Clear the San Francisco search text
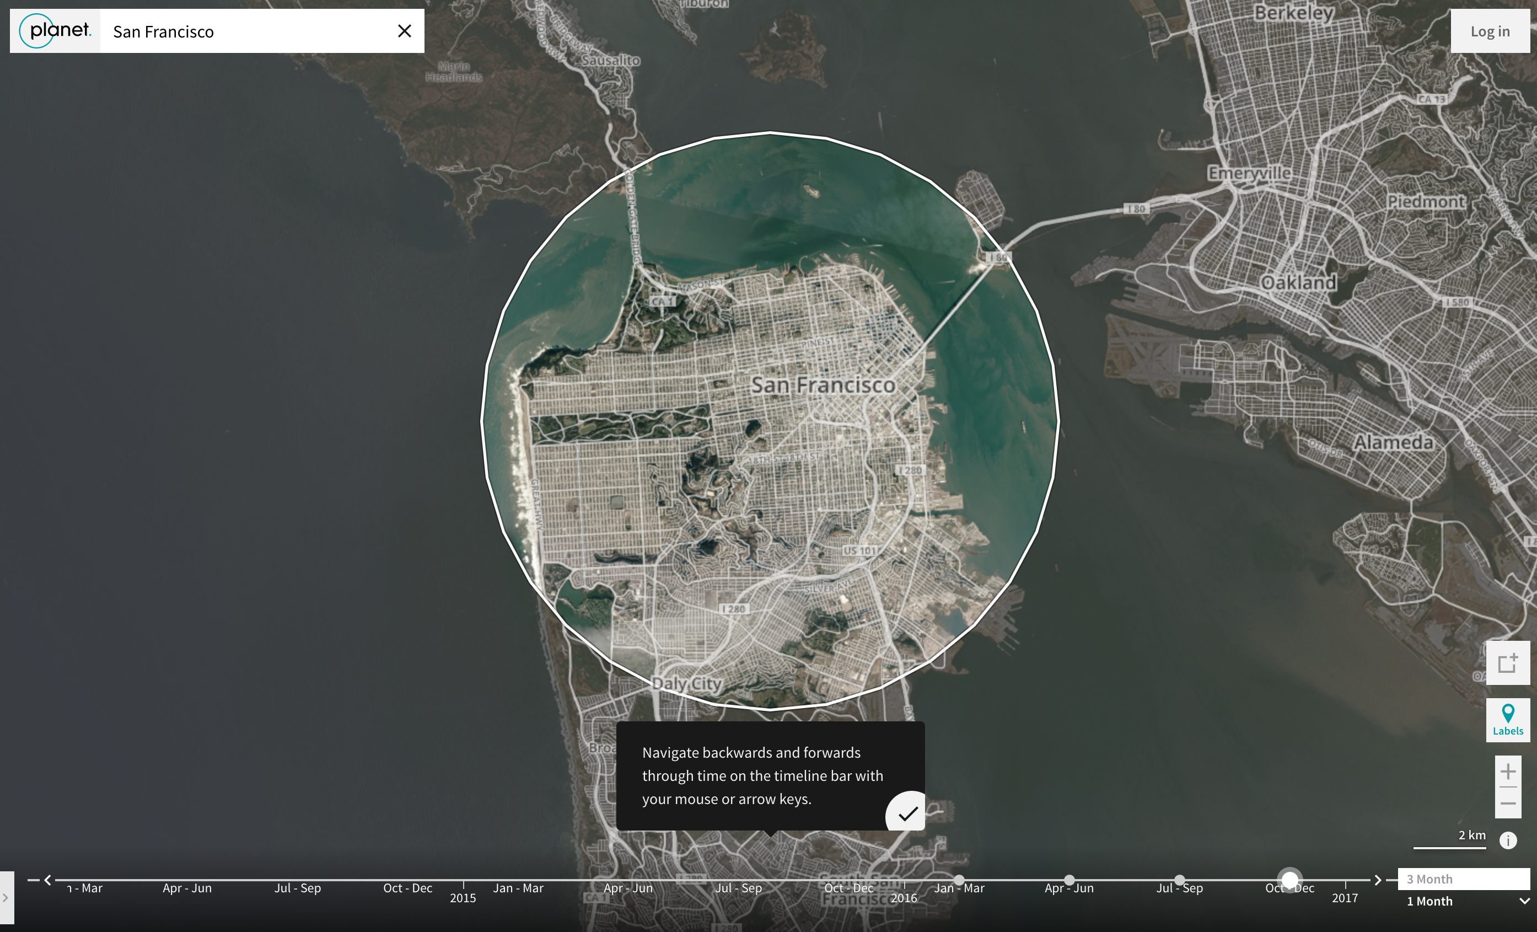This screenshot has height=932, width=1537. [x=404, y=30]
